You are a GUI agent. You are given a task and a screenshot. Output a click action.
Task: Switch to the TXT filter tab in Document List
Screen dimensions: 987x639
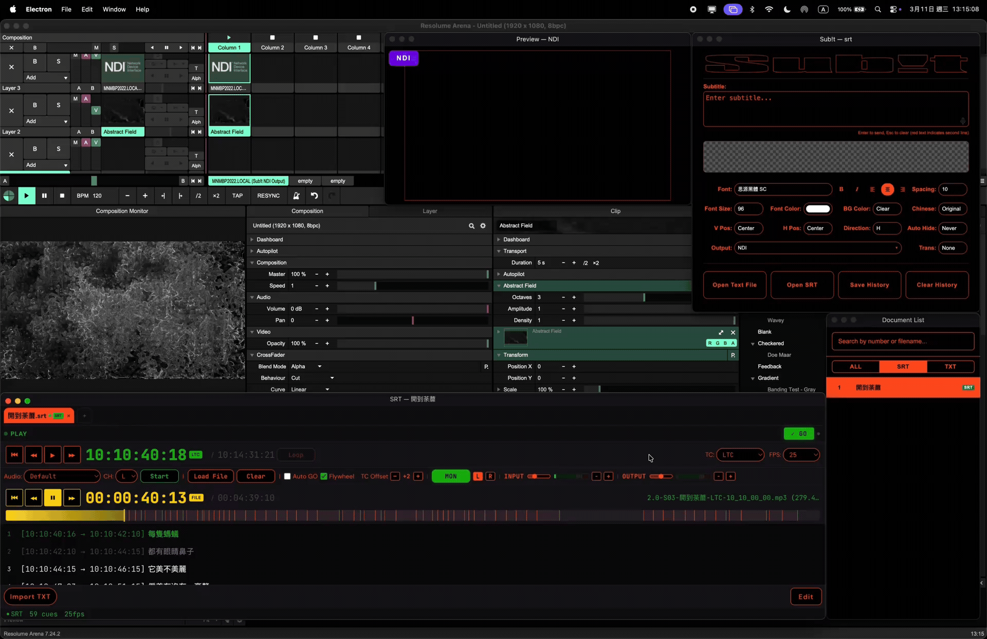click(x=950, y=366)
